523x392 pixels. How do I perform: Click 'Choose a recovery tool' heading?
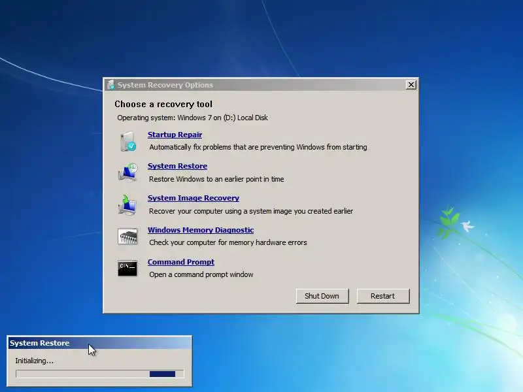pos(163,104)
